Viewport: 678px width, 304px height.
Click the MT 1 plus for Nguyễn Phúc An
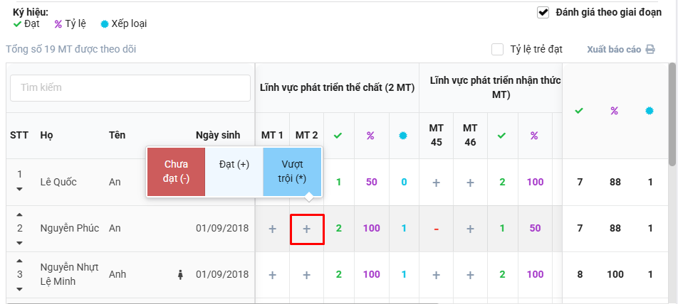point(272,229)
